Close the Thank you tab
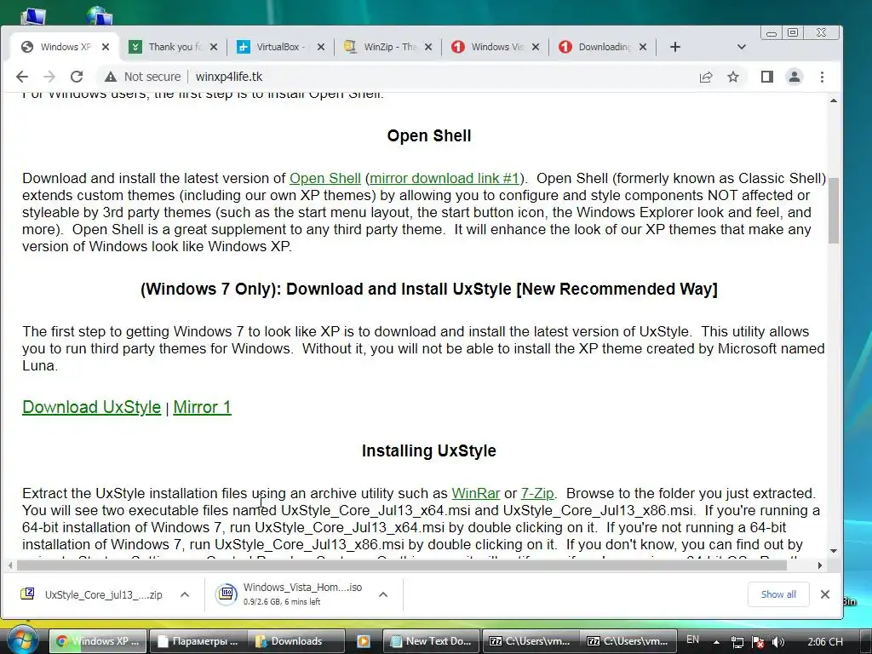The height and width of the screenshot is (654, 872). point(214,48)
